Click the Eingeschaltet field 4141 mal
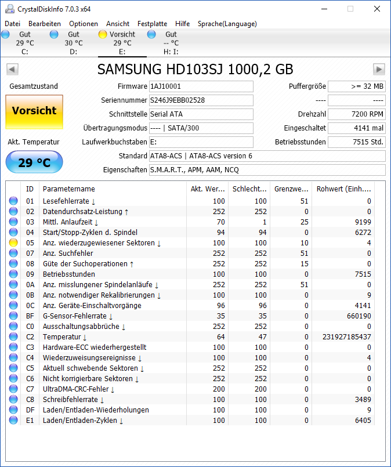The image size is (391, 467). 357,128
